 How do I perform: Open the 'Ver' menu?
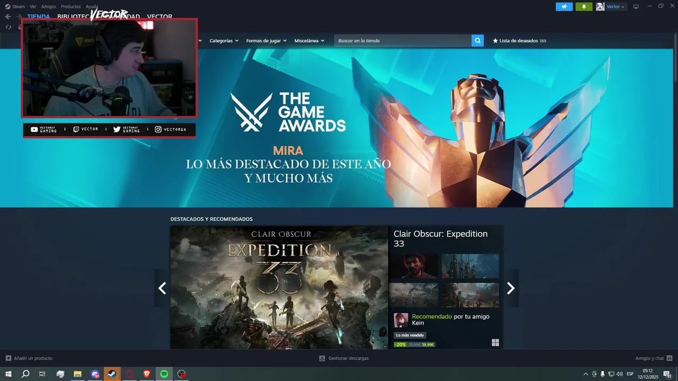click(33, 6)
